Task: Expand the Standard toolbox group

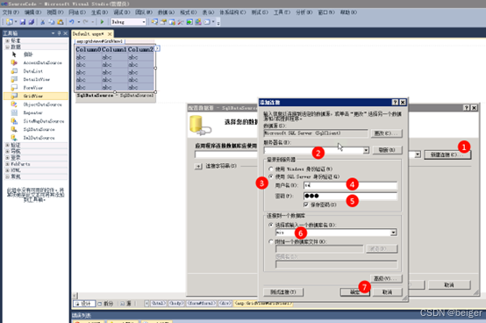Action: click(7, 40)
